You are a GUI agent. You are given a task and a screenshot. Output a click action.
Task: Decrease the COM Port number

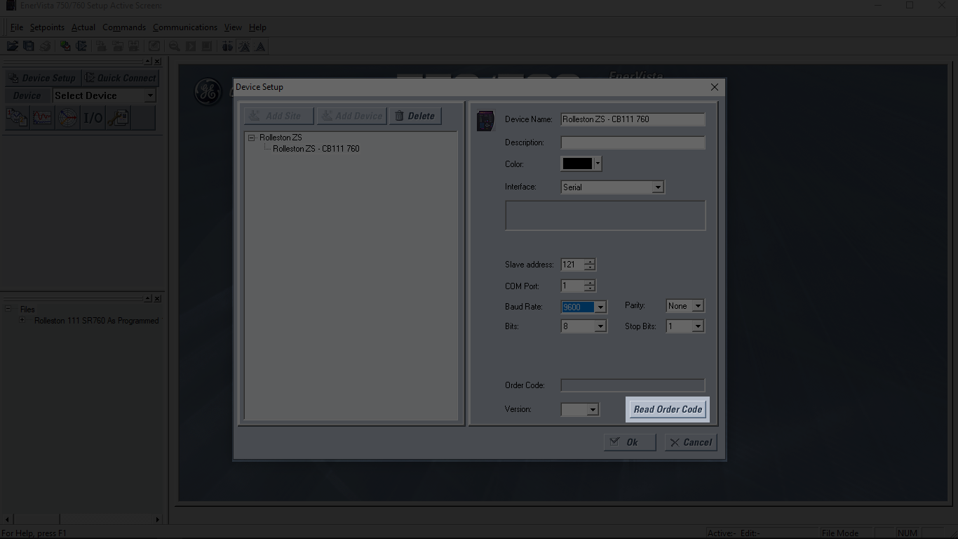tap(590, 288)
